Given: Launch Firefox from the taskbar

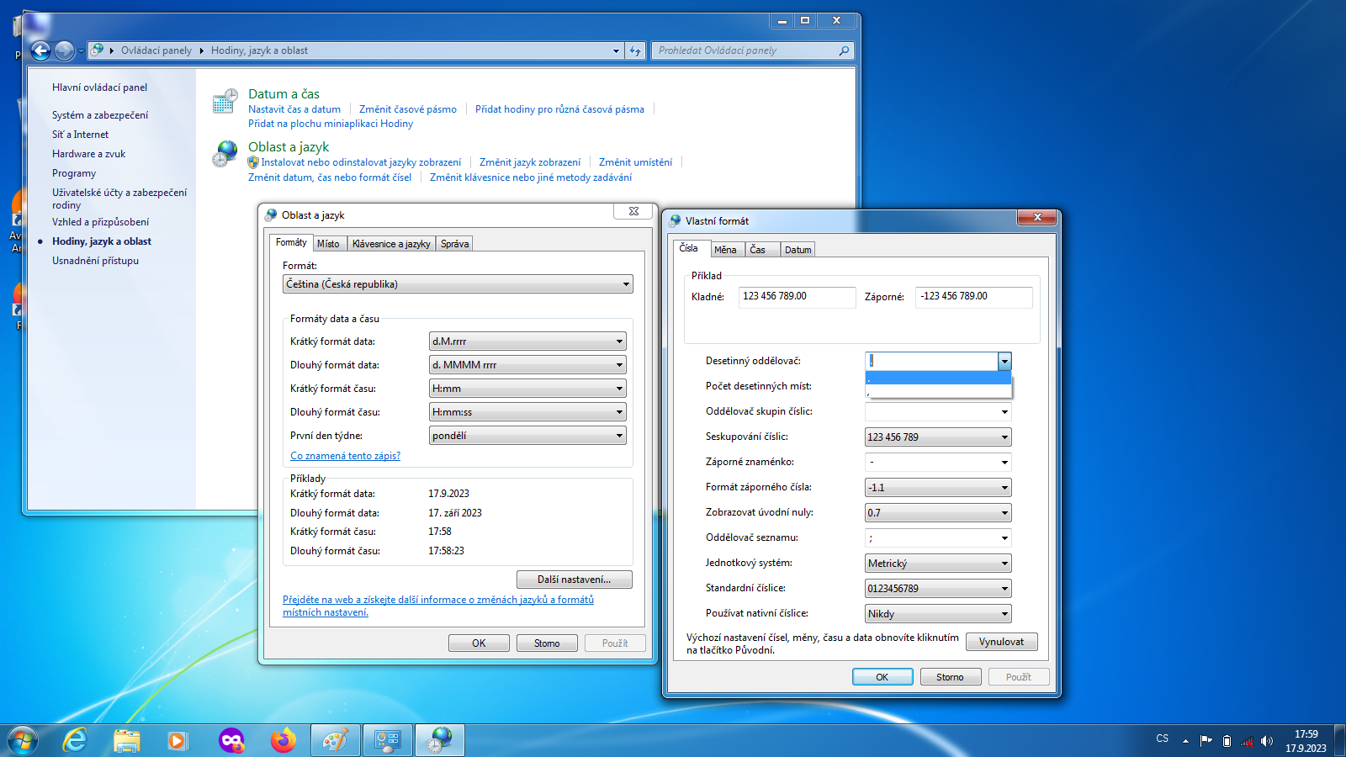Looking at the screenshot, I should click(284, 740).
